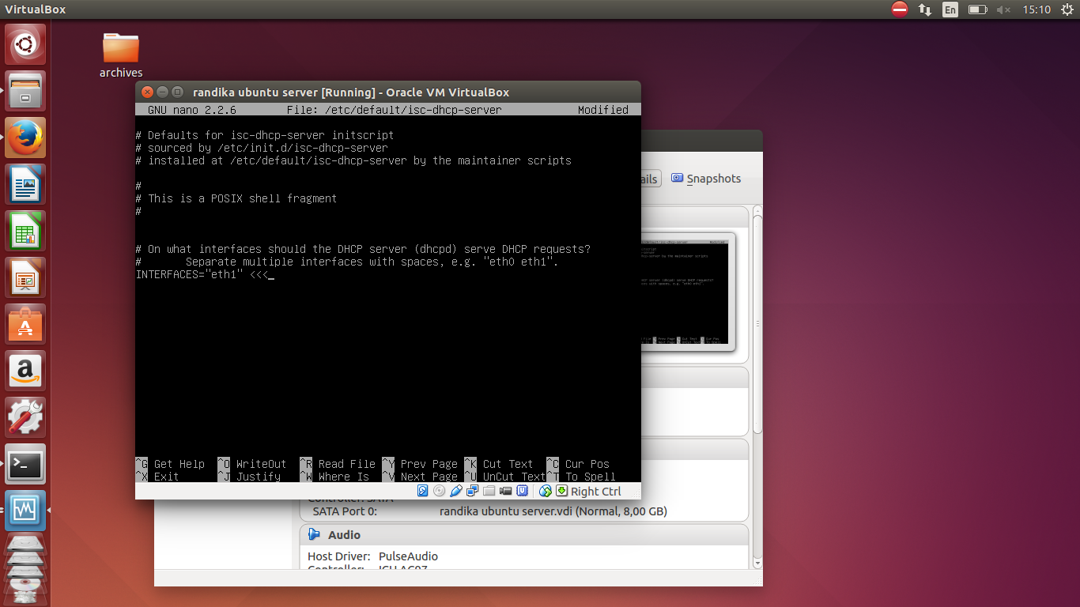This screenshot has height=607, width=1080.
Task: Open Ubuntu Software Center from the launcher
Action: tap(25, 324)
